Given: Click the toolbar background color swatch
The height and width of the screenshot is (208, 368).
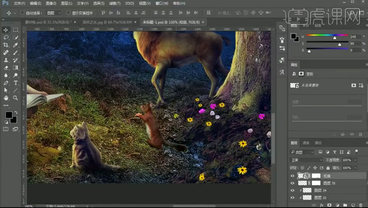Looking at the screenshot, I should tap(14, 120).
